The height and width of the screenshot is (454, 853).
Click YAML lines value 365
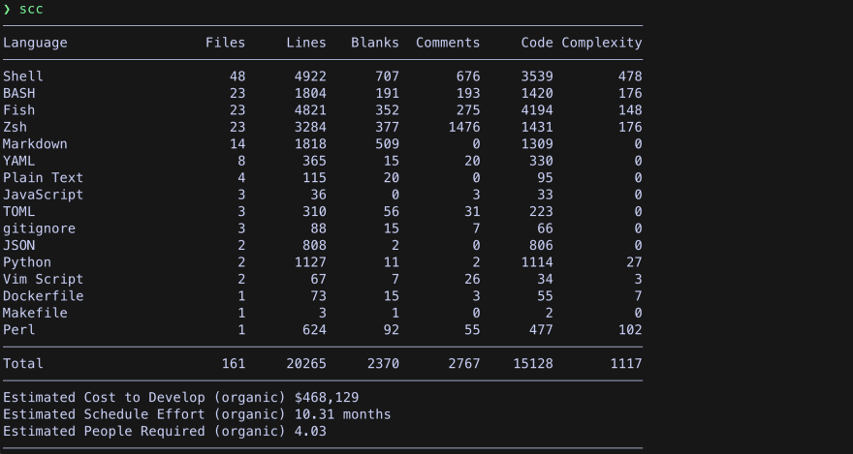click(314, 161)
